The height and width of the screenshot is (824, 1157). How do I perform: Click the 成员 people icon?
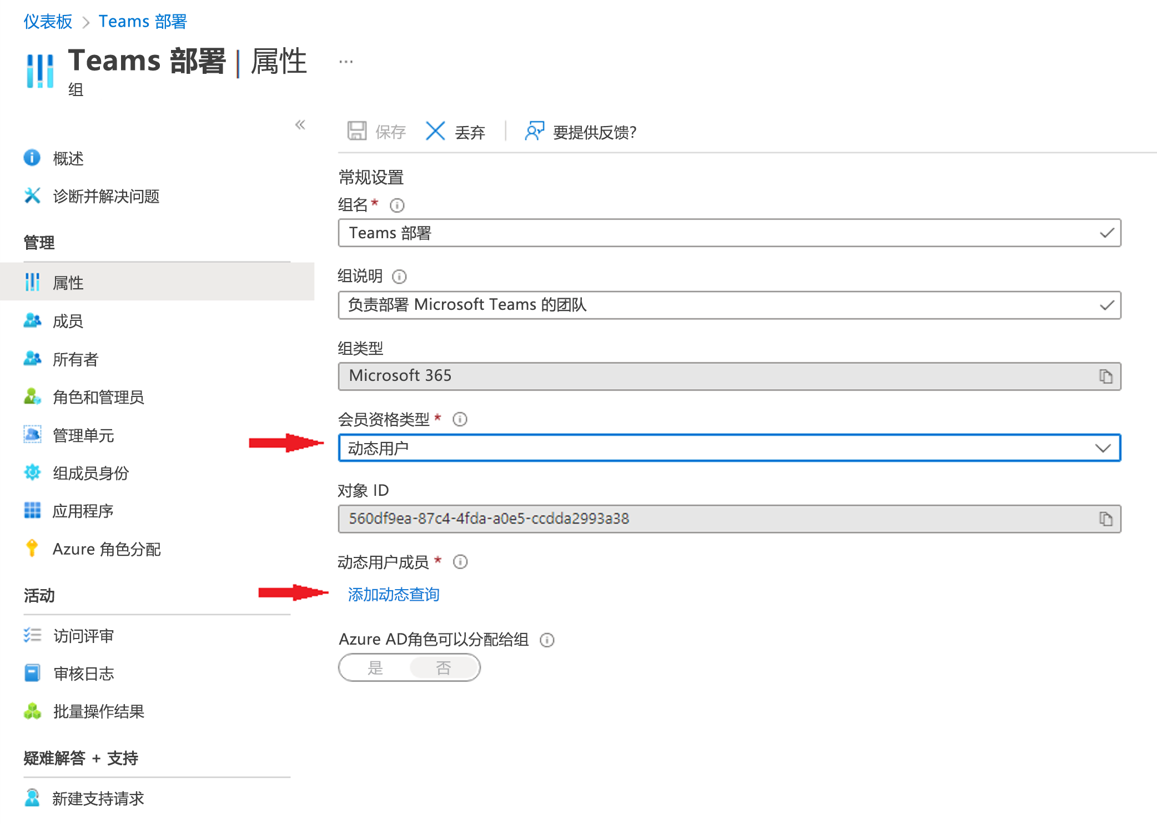tap(32, 320)
